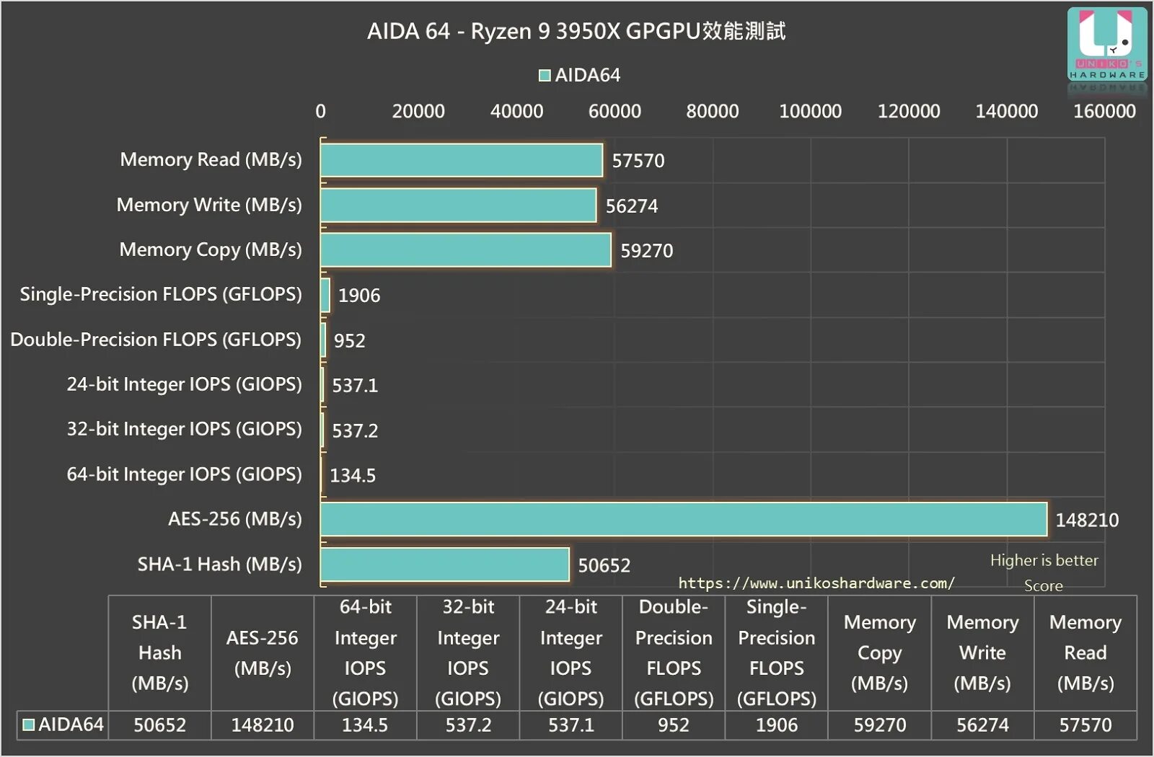Click the Uniko's Hardware logo
The height and width of the screenshot is (757, 1154).
pyautogui.click(x=1107, y=44)
